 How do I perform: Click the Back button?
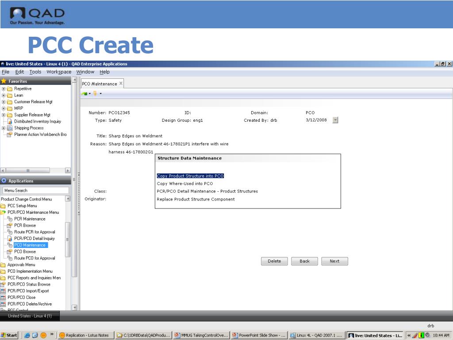click(x=304, y=261)
